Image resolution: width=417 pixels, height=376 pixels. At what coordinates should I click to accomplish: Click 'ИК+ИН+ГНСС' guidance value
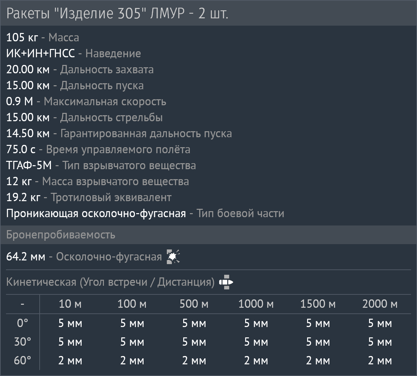coord(41,53)
